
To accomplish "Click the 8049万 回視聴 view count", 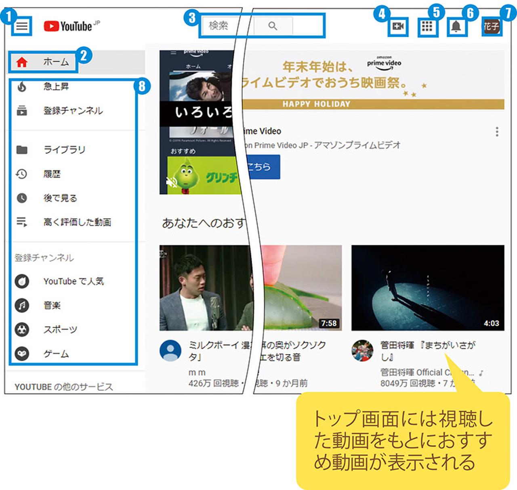I will (x=408, y=383).
